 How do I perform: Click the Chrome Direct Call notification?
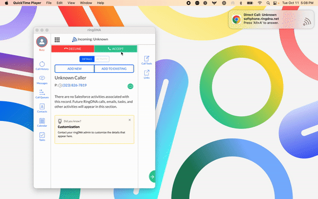click(271, 19)
